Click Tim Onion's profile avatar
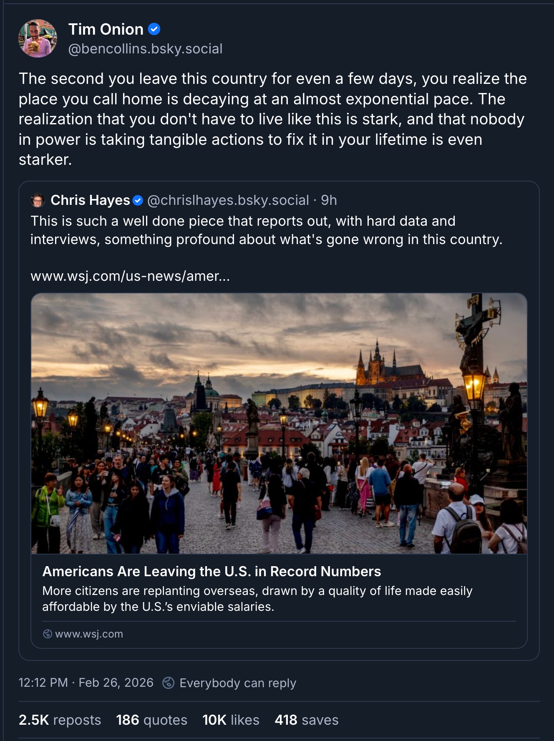This screenshot has height=741, width=554. 38,38
